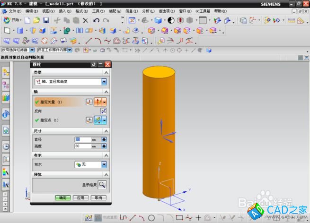The width and height of the screenshot is (310, 223).
Task: Click the Cancel button in cylinder dialog
Action: pyautogui.click(x=98, y=197)
